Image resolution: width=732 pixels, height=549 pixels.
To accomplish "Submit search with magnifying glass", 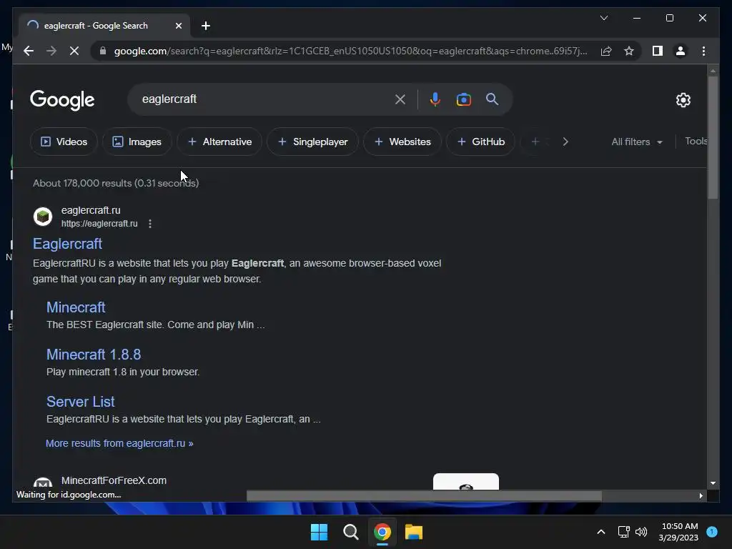I will click(492, 99).
